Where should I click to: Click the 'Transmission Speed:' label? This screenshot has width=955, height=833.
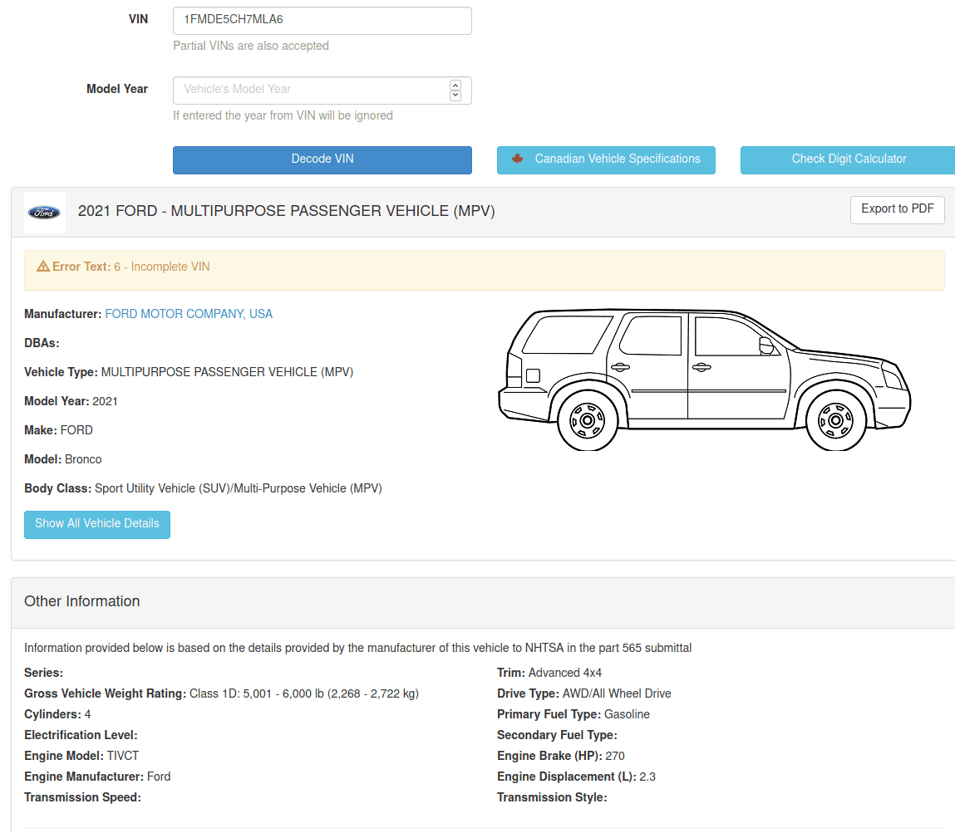point(83,797)
